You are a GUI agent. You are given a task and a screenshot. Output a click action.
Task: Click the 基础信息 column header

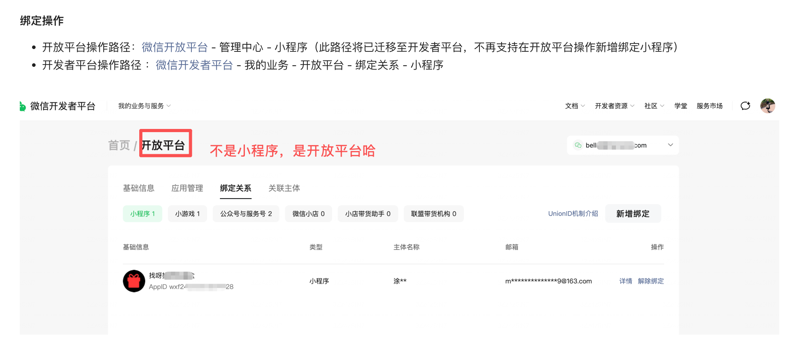136,247
